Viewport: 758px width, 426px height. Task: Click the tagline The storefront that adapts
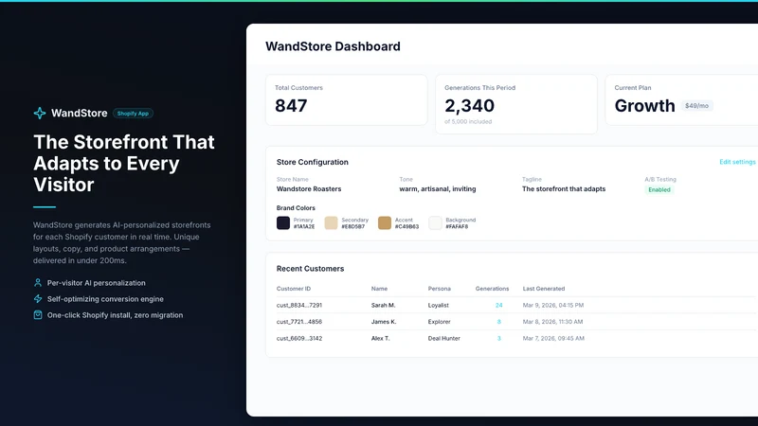[x=564, y=188]
